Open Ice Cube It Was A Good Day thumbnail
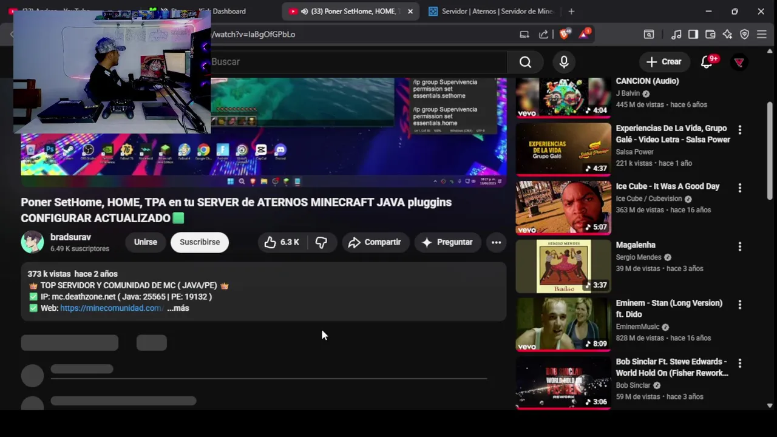 [x=563, y=208]
